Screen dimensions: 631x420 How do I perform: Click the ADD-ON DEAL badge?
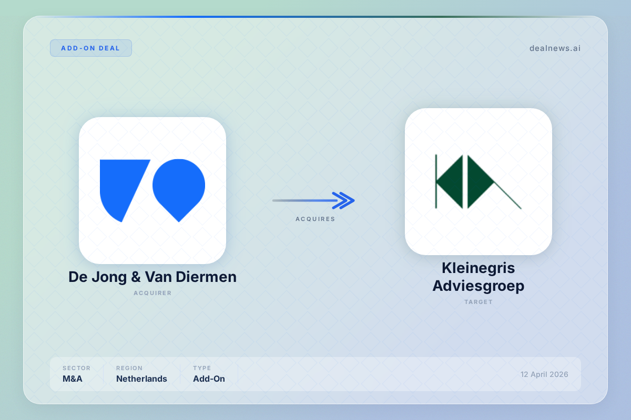tap(90, 48)
